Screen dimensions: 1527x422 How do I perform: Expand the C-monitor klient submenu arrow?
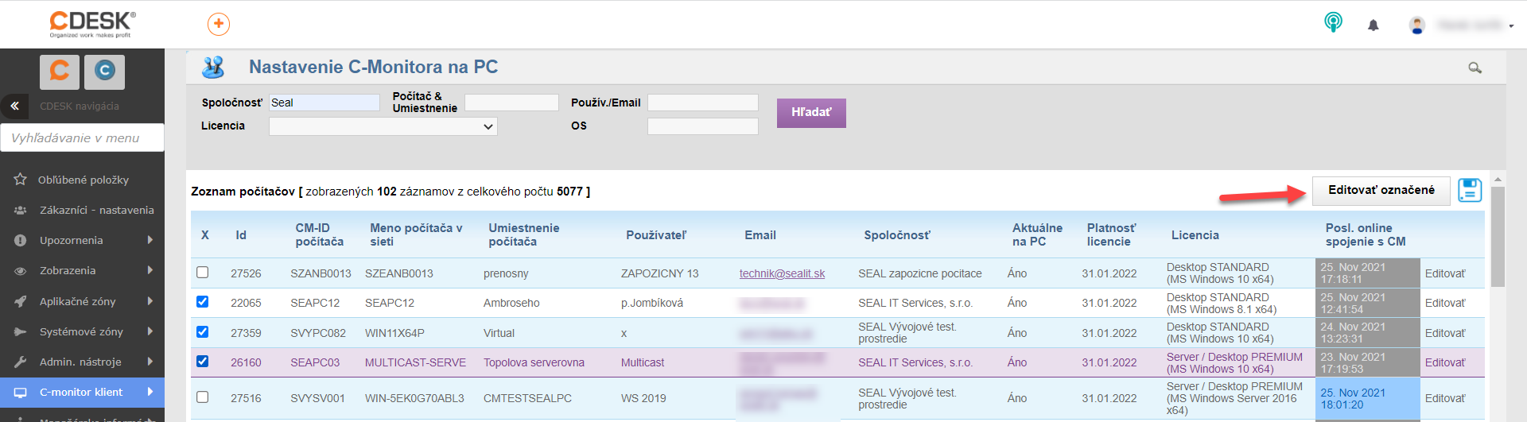[150, 392]
